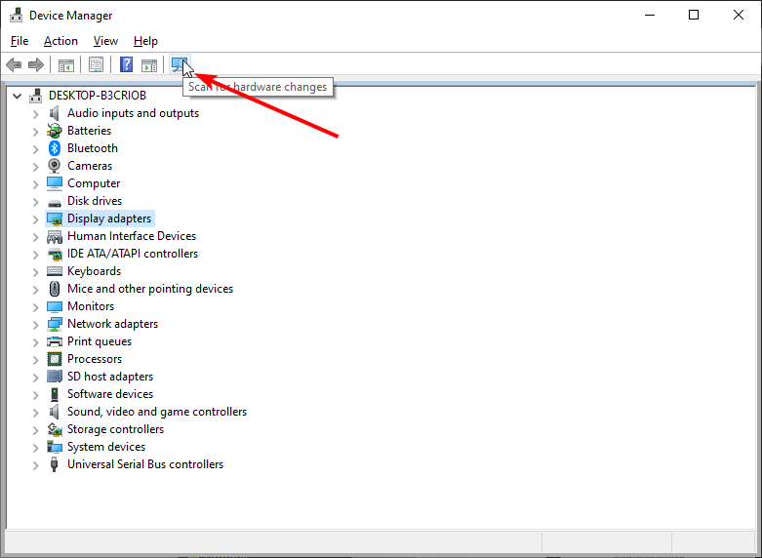The image size is (762, 558).
Task: Expand the Network adapters node arrow
Action: (35, 324)
